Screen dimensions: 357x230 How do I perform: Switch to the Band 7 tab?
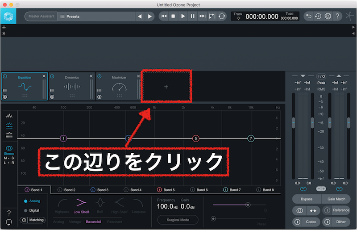(x=232, y=190)
